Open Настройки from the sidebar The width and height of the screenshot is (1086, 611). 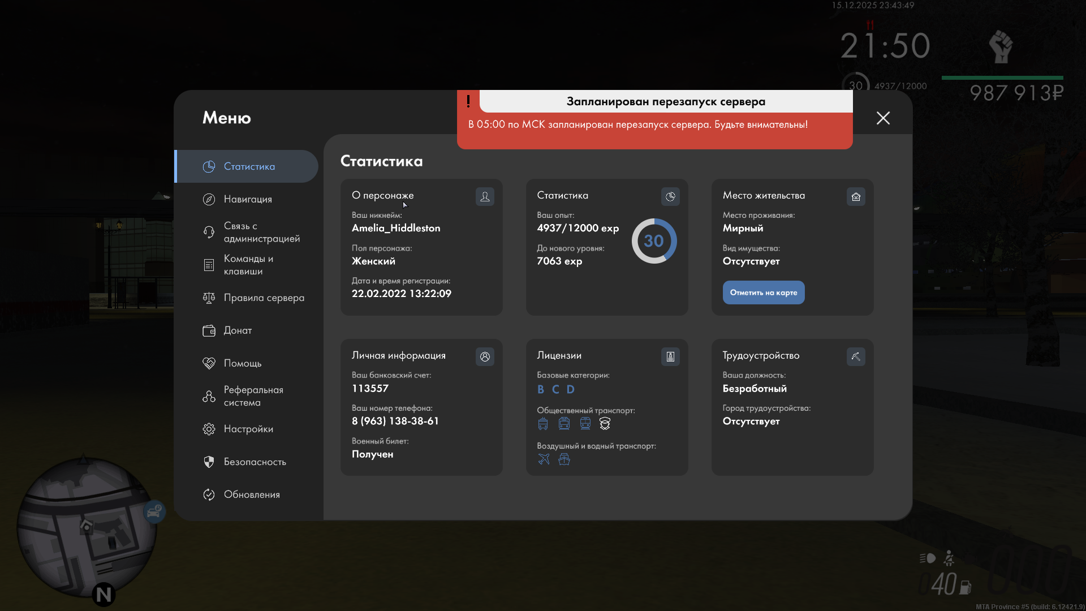[x=248, y=429]
